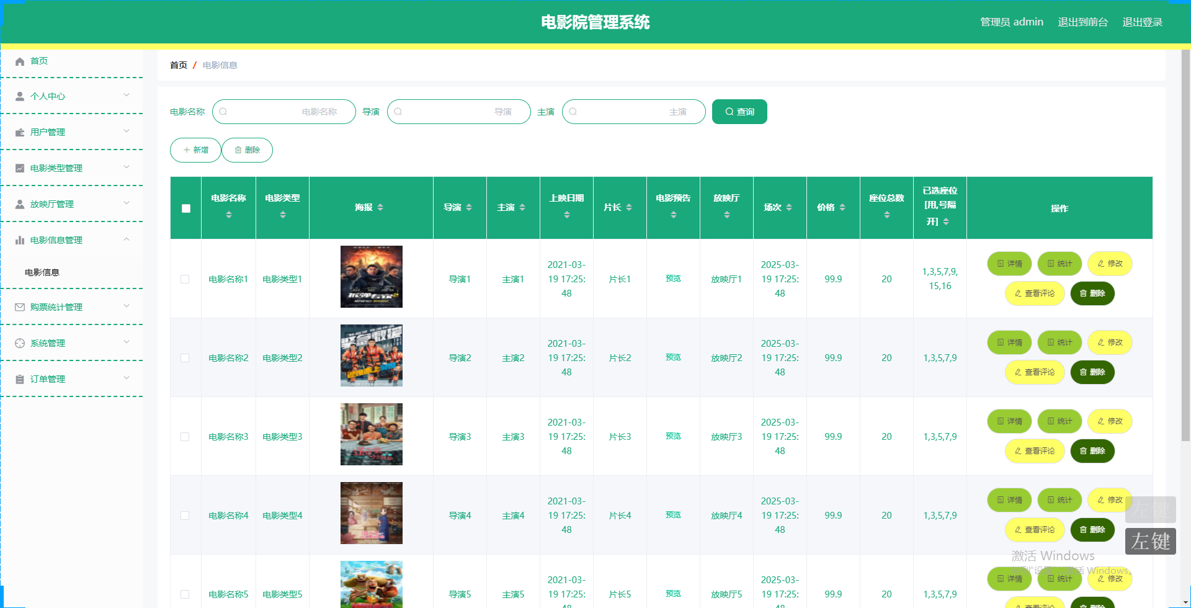Open 退出到前台 in the top navigation

[x=1082, y=22]
